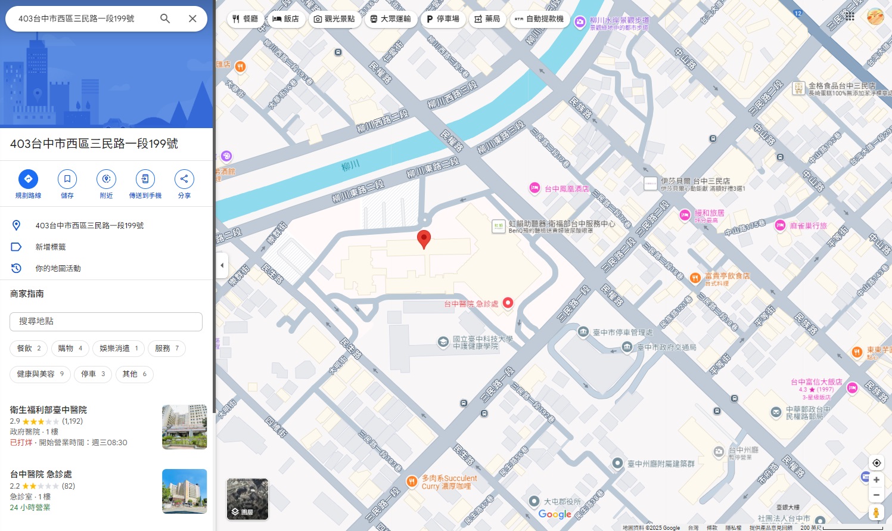Viewport: 892px width, 531px height.
Task: Collapse the side panel arrow
Action: [x=222, y=265]
